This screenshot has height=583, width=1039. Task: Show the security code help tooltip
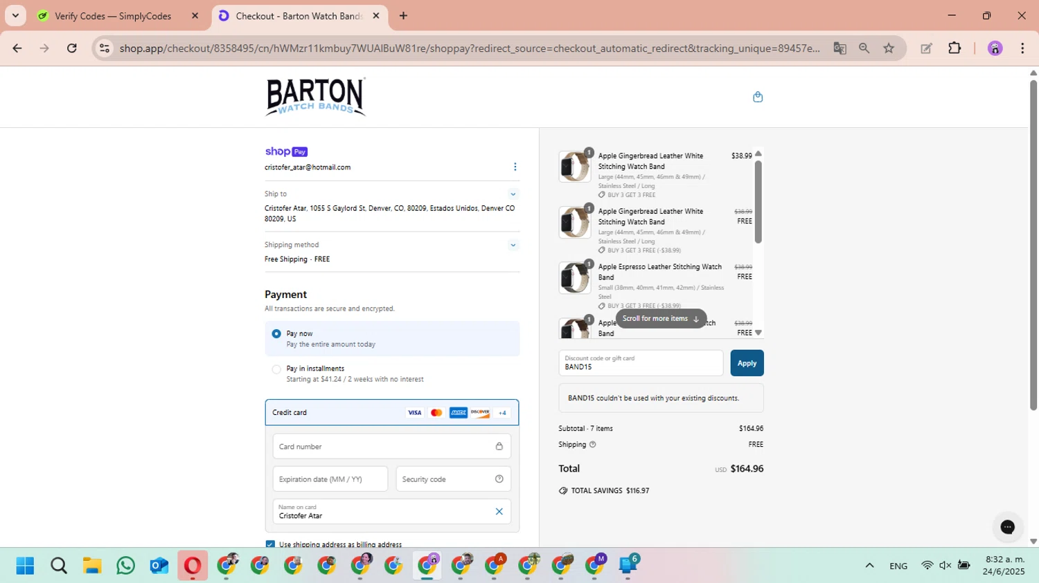[499, 479]
